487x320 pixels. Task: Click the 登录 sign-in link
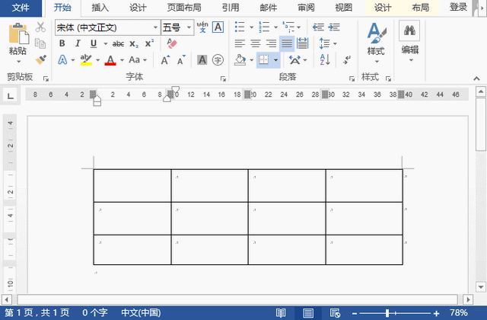click(x=458, y=7)
